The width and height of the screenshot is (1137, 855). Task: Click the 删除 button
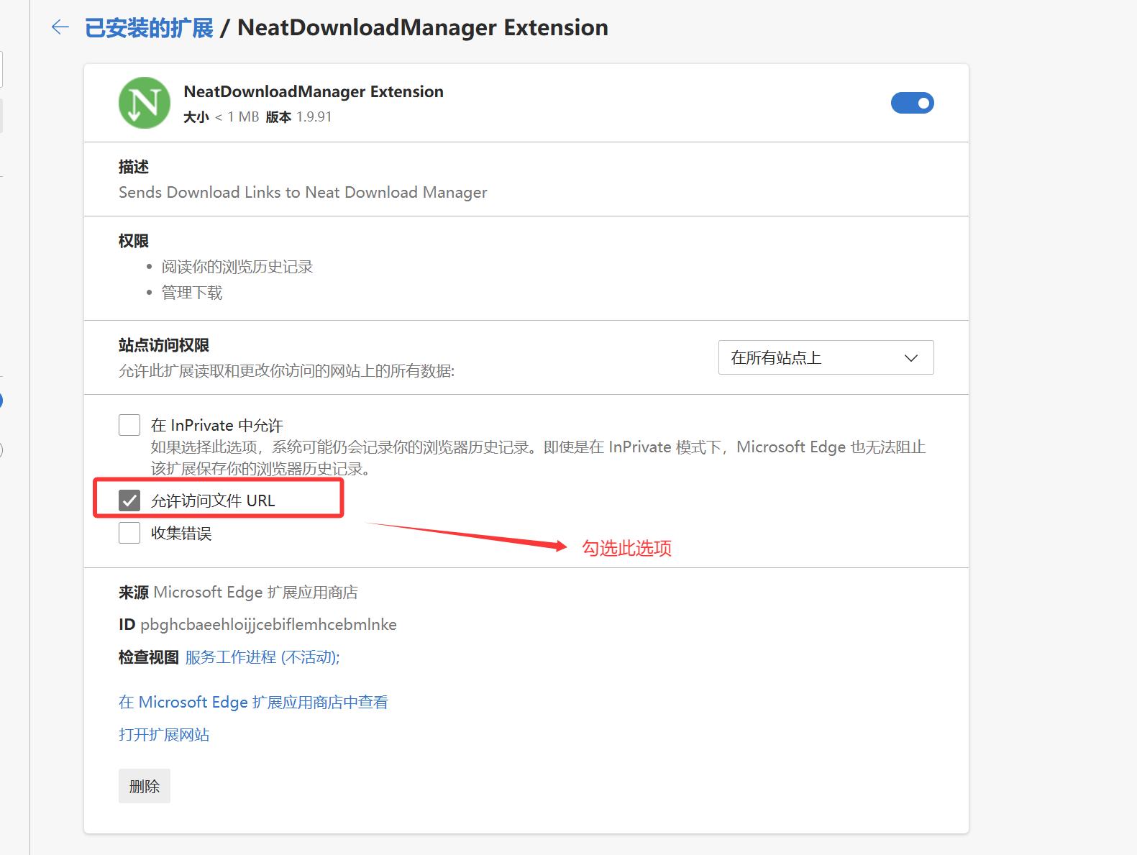[x=145, y=786]
